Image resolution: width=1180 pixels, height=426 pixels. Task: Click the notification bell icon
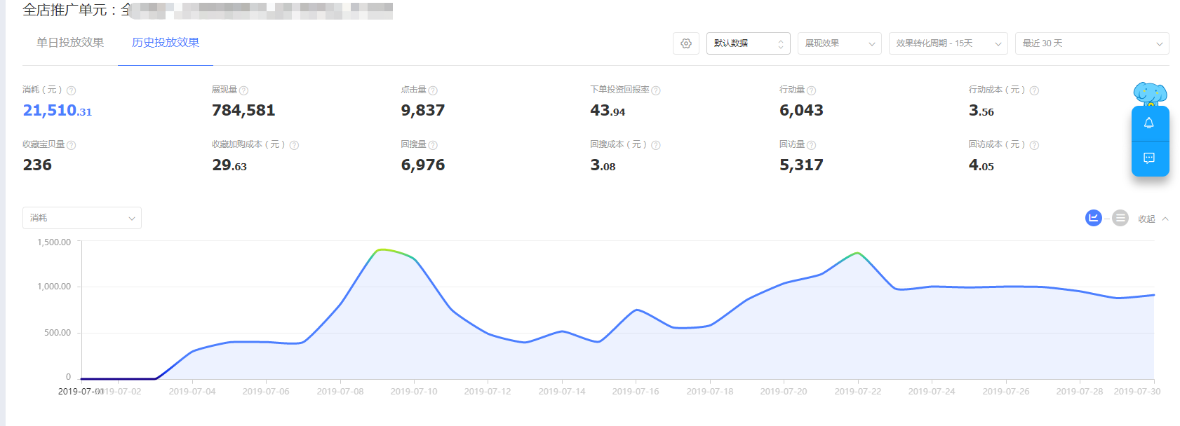coord(1149,123)
